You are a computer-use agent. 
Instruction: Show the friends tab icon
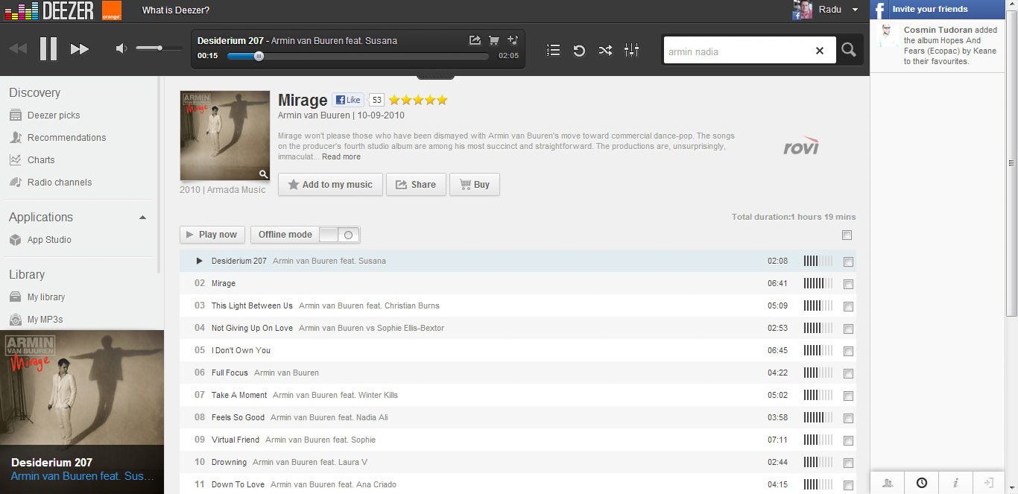coord(888,483)
